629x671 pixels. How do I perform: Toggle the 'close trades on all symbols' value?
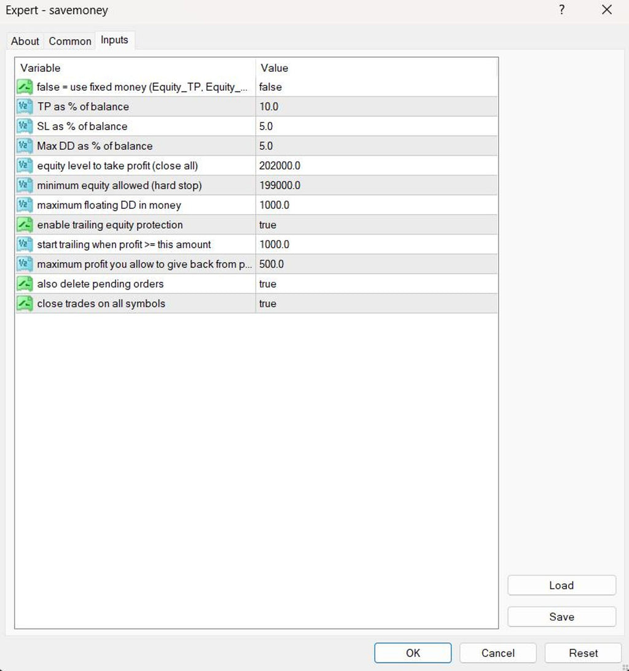tap(268, 303)
